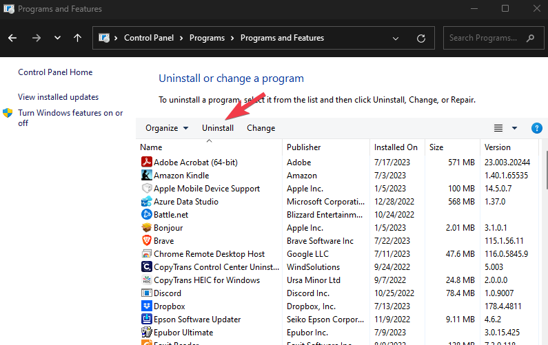Click the Azure Data Studio icon
Viewport: 548px width, 345px height.
[x=146, y=201]
